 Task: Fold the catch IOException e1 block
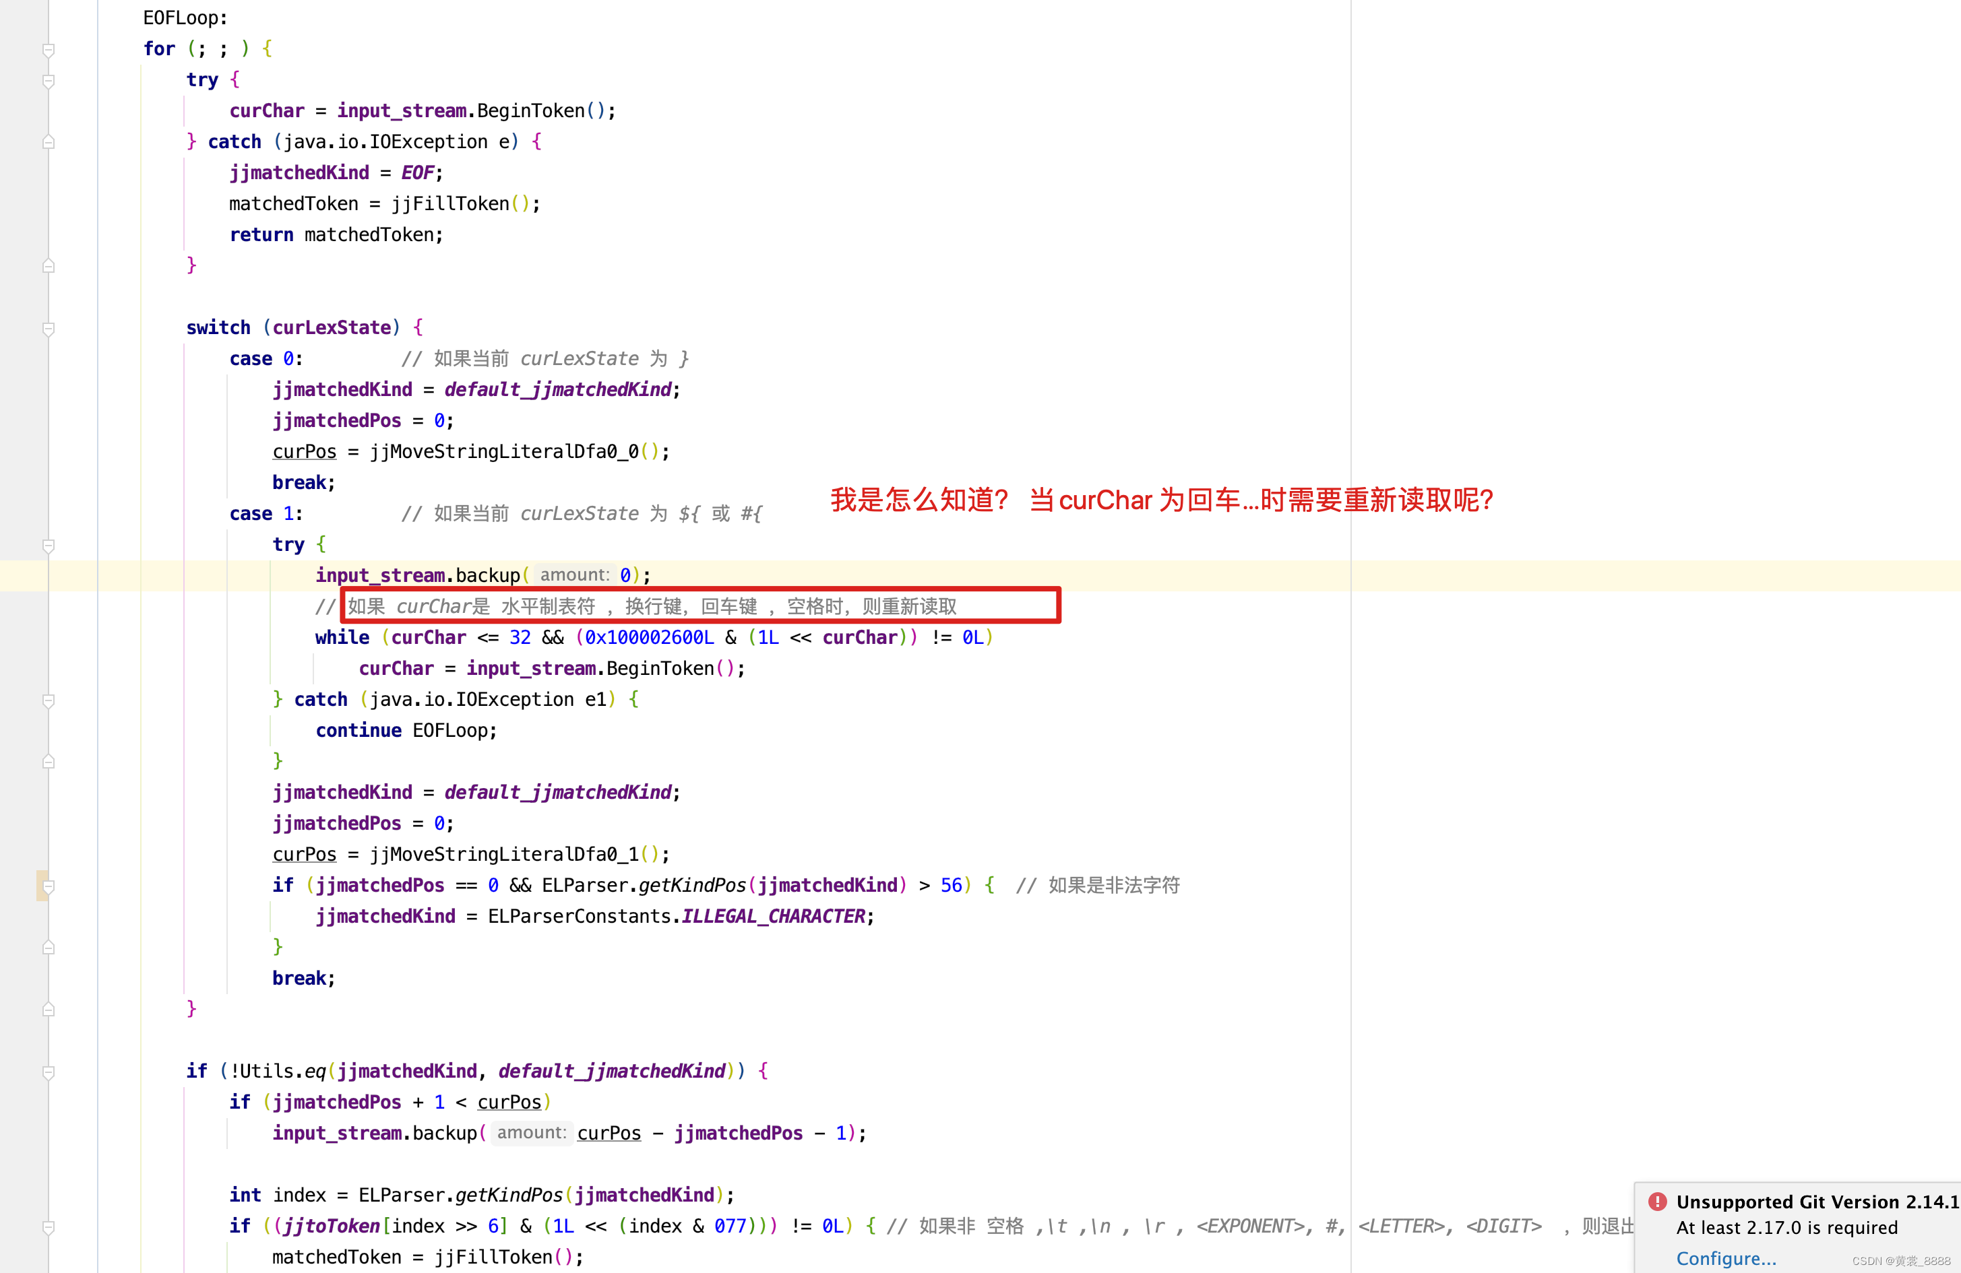pyautogui.click(x=49, y=700)
